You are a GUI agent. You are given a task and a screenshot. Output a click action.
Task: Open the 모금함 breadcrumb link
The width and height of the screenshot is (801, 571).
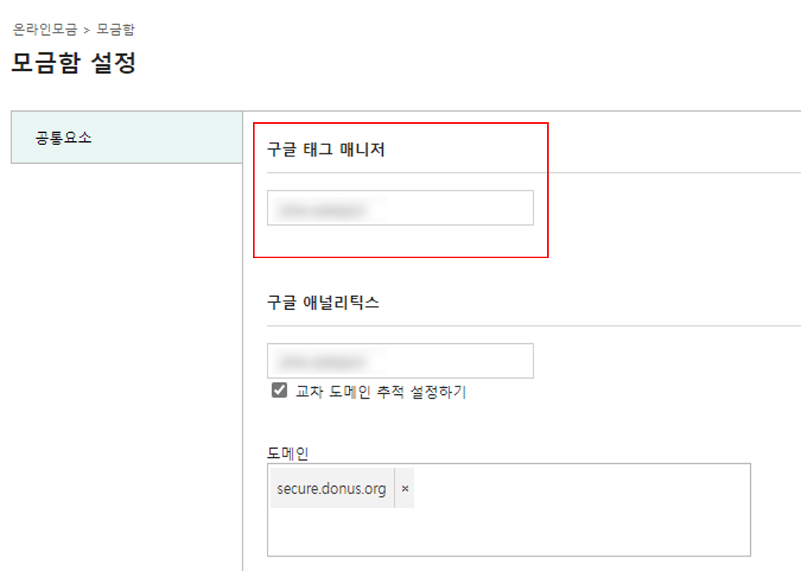[116, 30]
